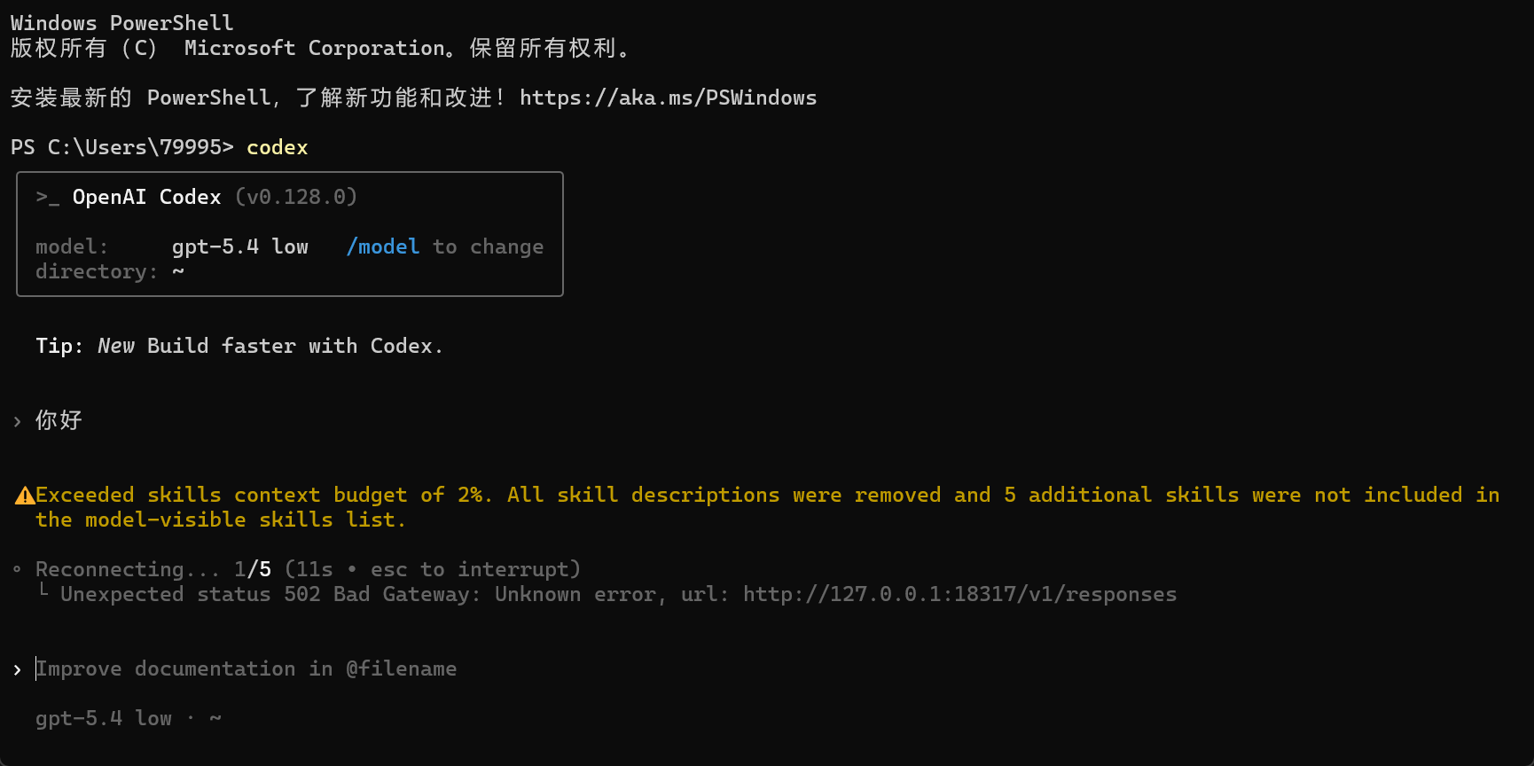The width and height of the screenshot is (1534, 766).
Task: Click the Reconnecting... 1/5 status line
Action: coord(307,569)
